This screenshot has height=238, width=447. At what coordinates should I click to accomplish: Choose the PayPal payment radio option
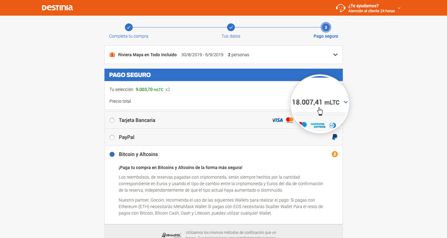(x=112, y=137)
